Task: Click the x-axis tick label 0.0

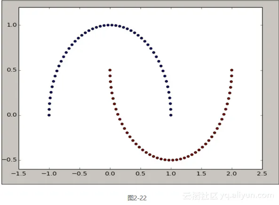Action: pos(110,173)
